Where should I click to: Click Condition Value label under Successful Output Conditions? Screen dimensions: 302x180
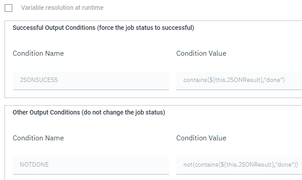point(201,53)
